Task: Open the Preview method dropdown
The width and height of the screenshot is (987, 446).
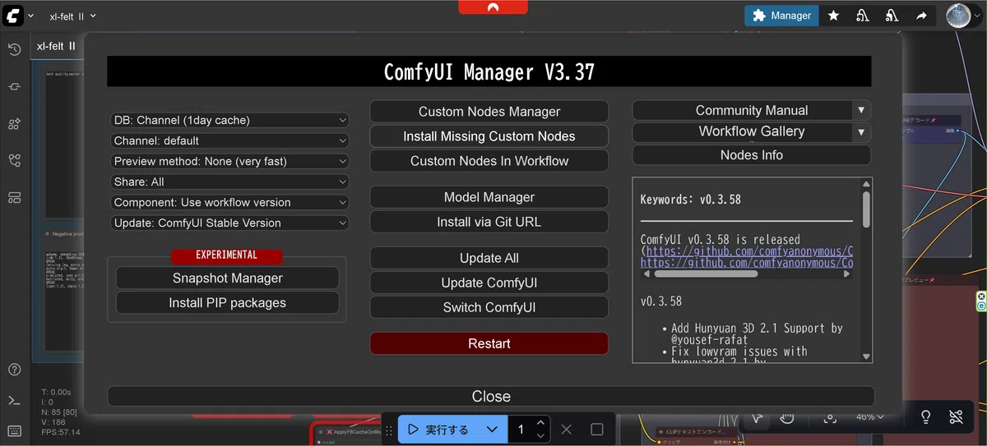Action: (229, 161)
